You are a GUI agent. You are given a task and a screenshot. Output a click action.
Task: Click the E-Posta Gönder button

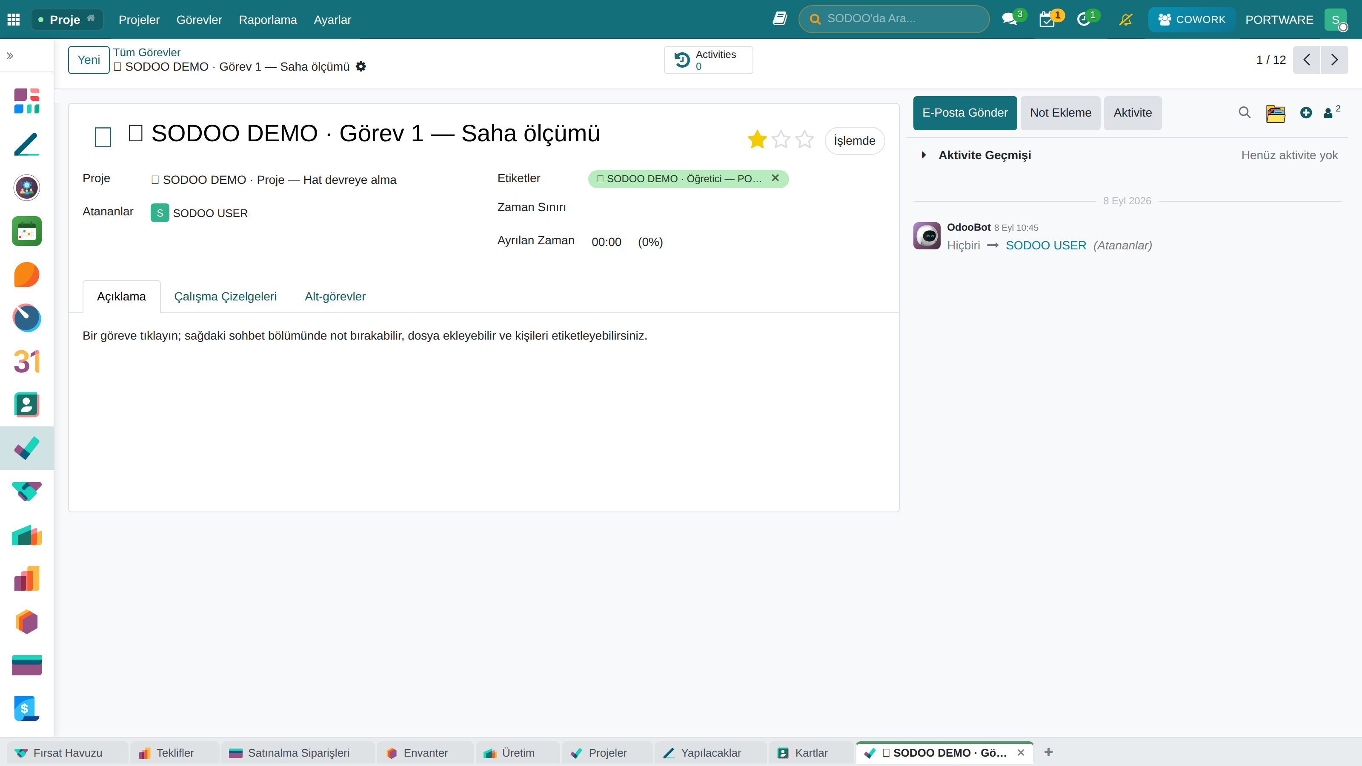965,113
